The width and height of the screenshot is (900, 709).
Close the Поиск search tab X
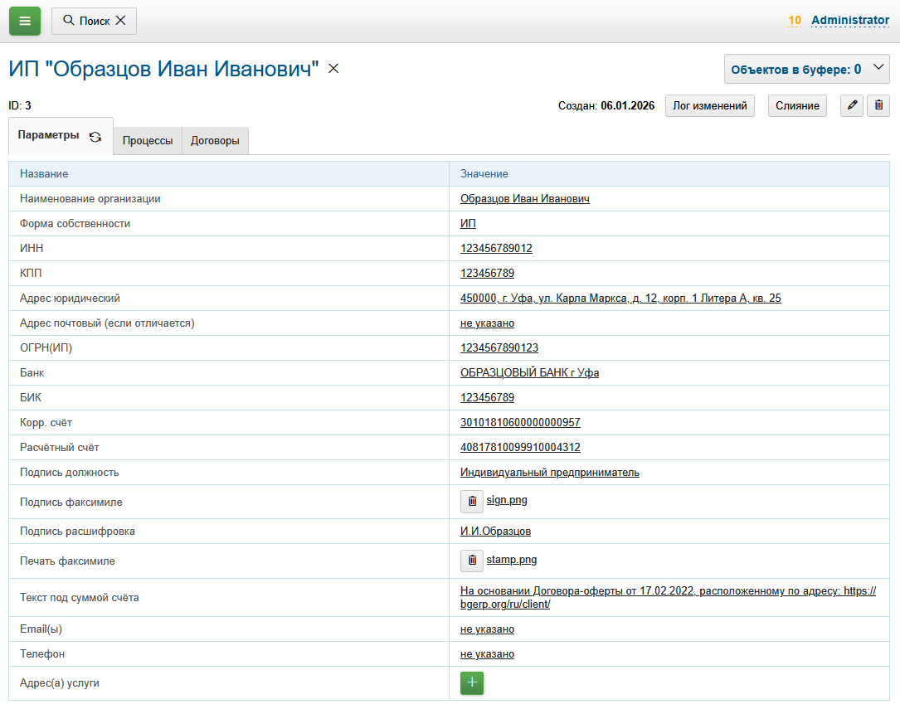(120, 21)
